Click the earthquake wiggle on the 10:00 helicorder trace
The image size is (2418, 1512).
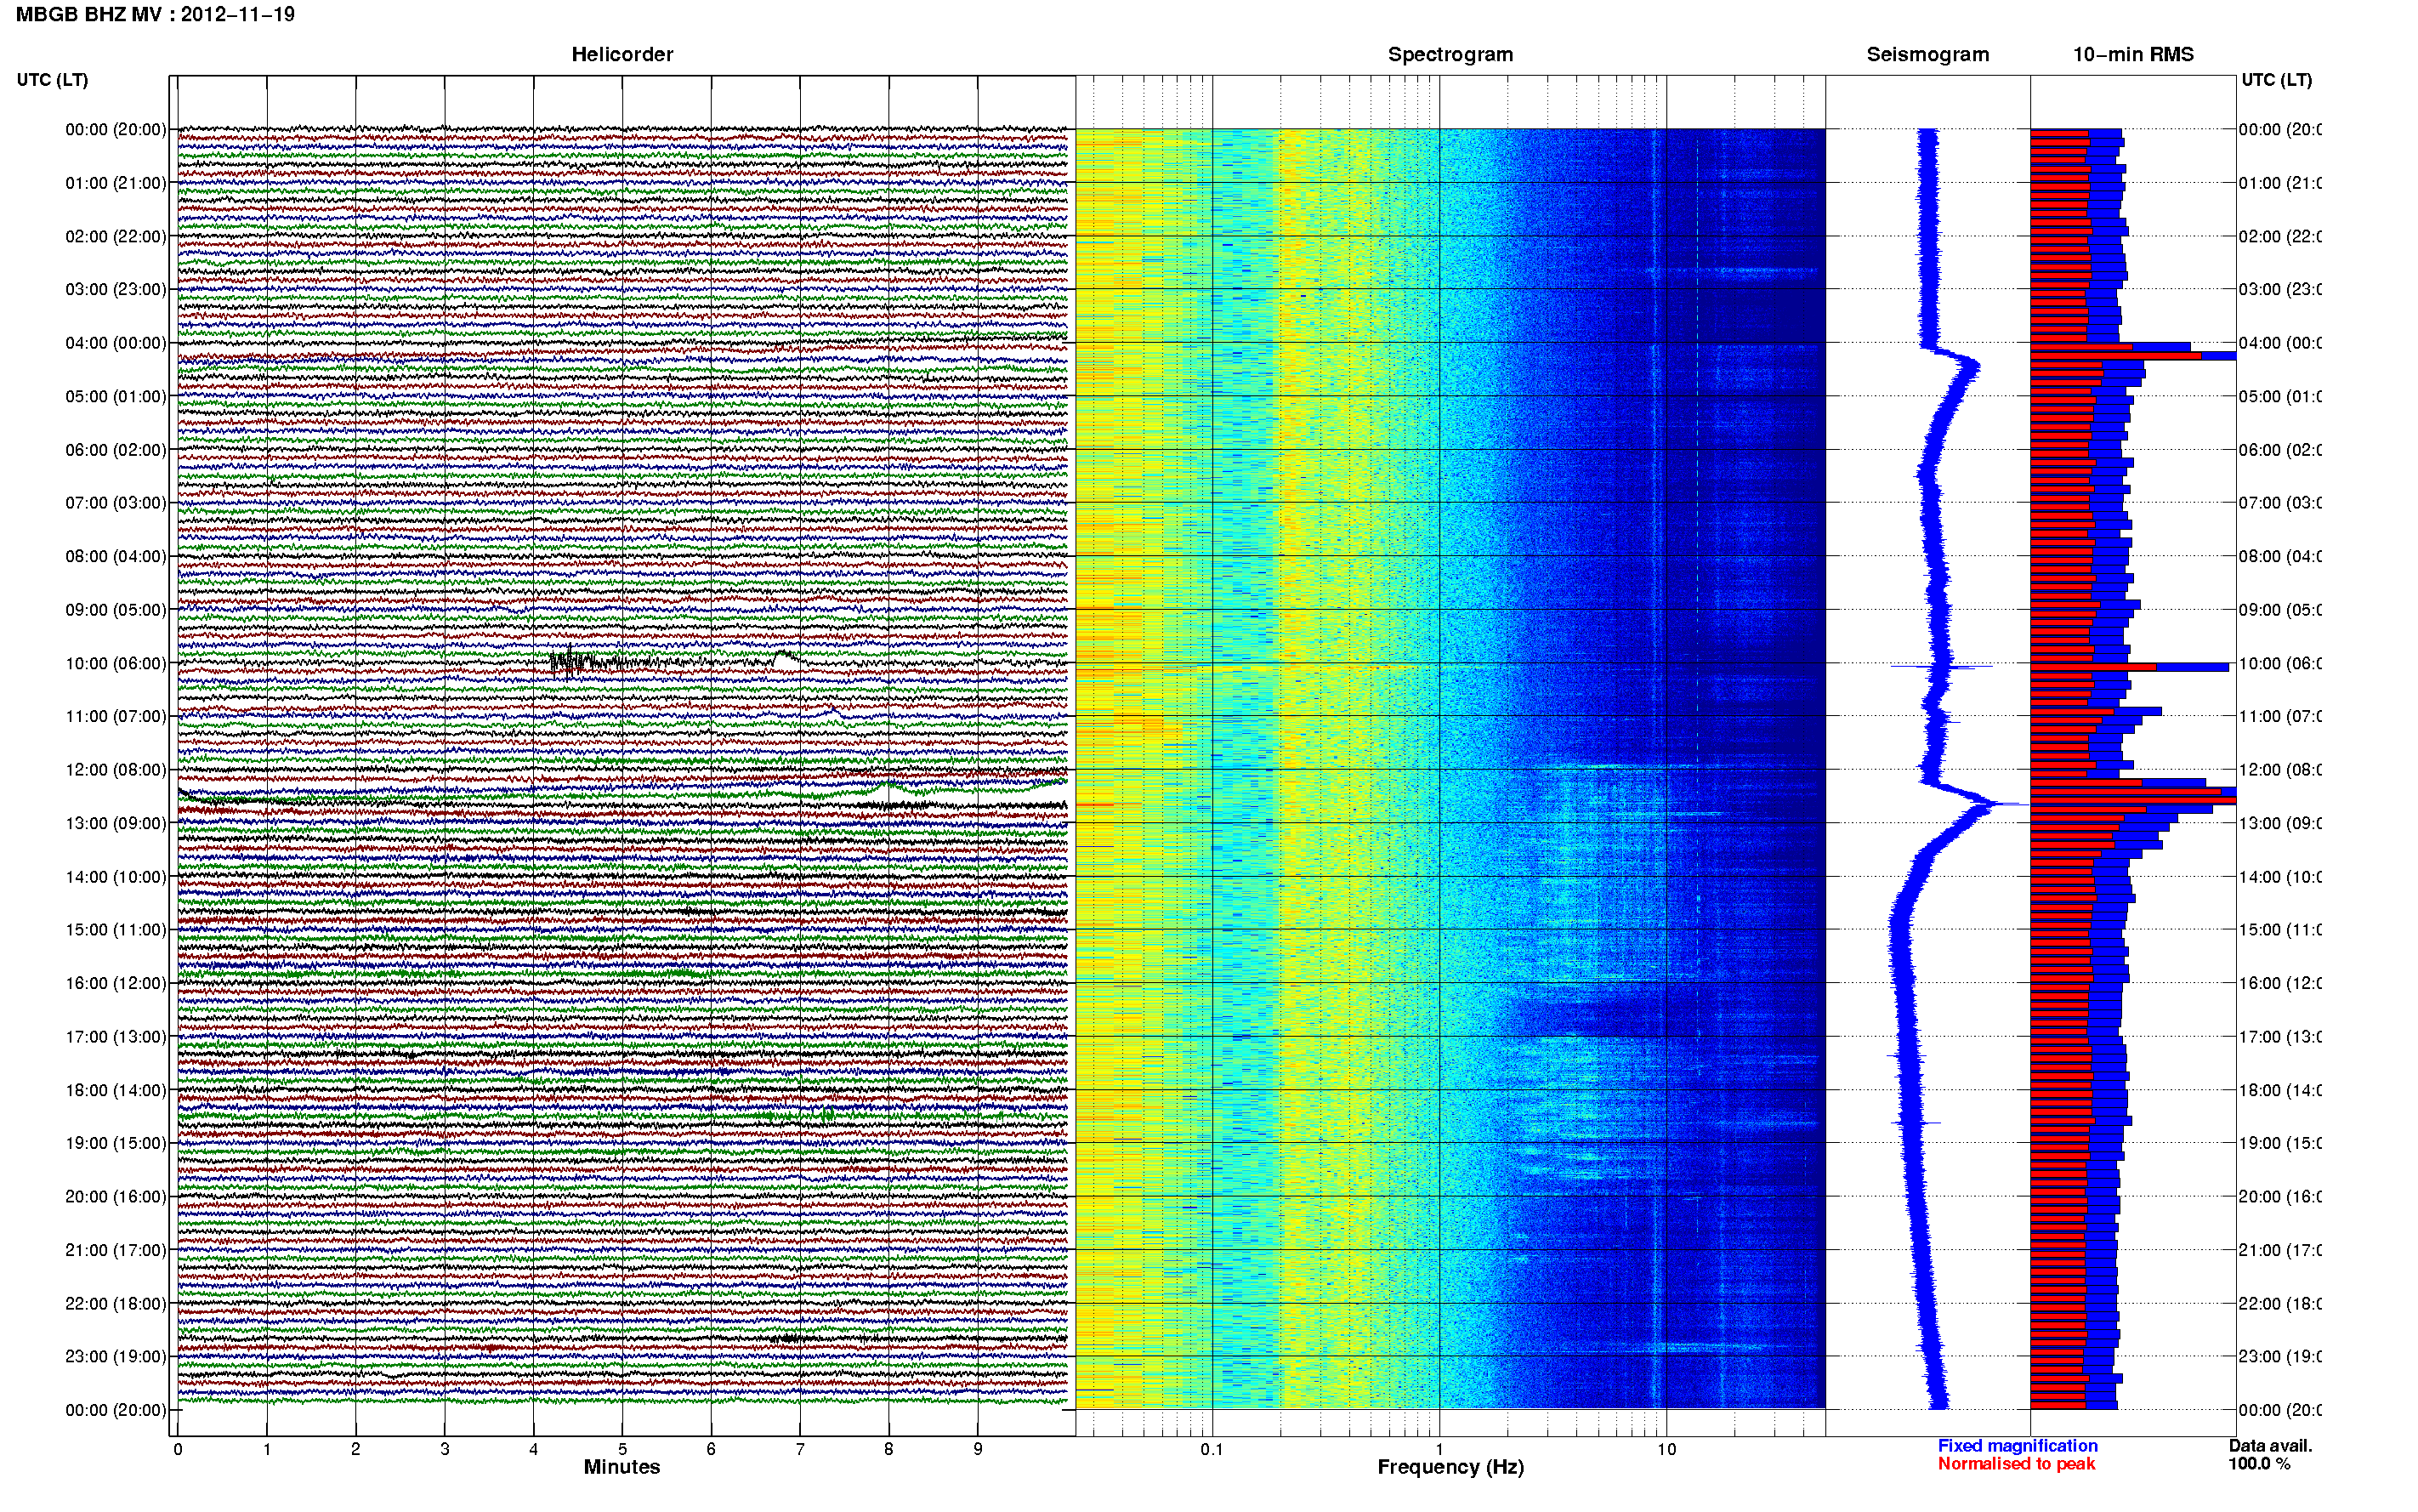point(590,661)
